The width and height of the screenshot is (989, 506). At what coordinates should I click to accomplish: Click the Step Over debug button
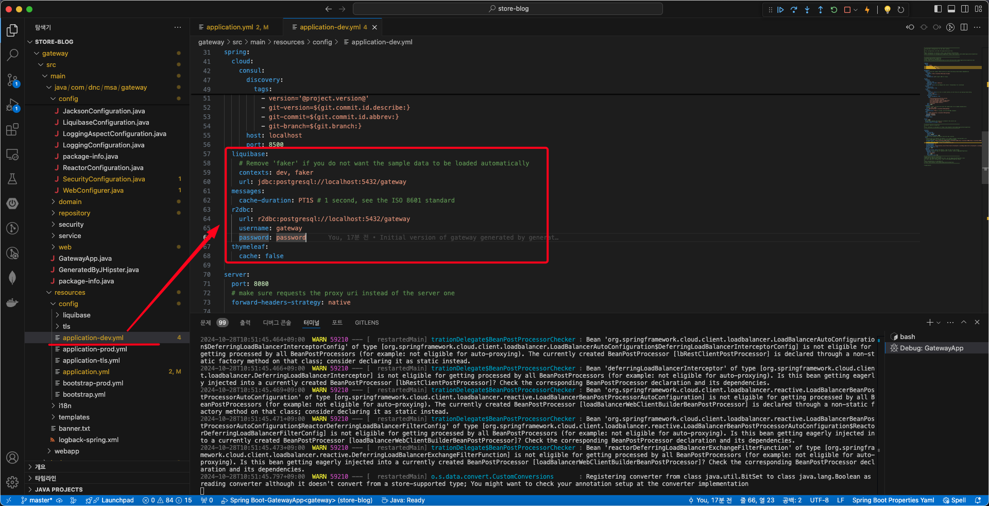(x=794, y=10)
